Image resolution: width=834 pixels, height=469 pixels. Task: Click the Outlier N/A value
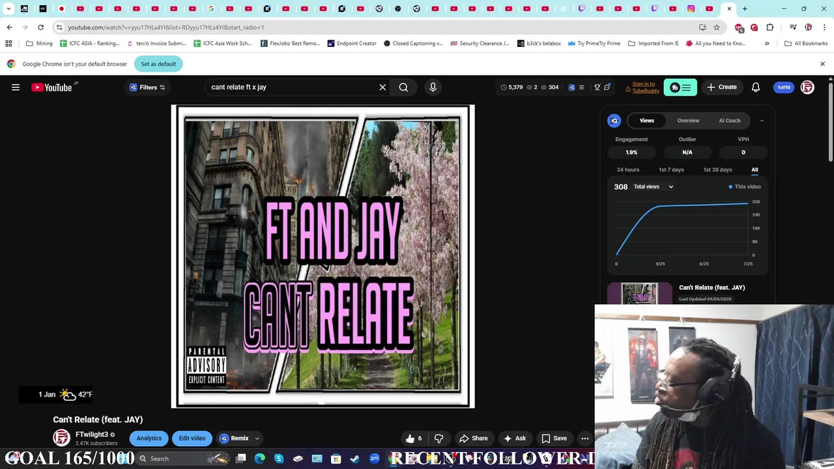687,152
